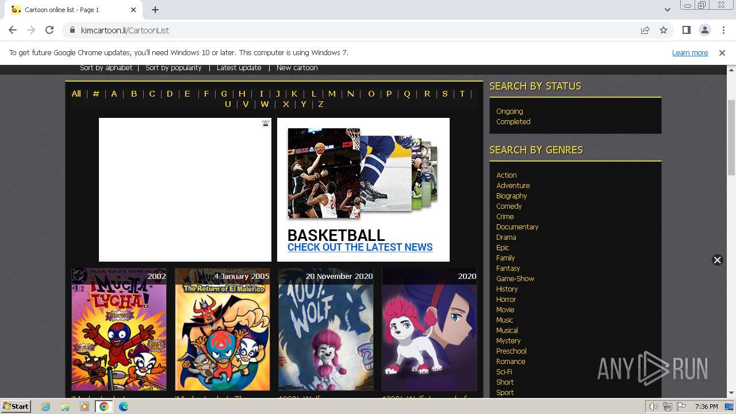Sort the list by alphabet
The height and width of the screenshot is (414, 736).
tap(106, 68)
